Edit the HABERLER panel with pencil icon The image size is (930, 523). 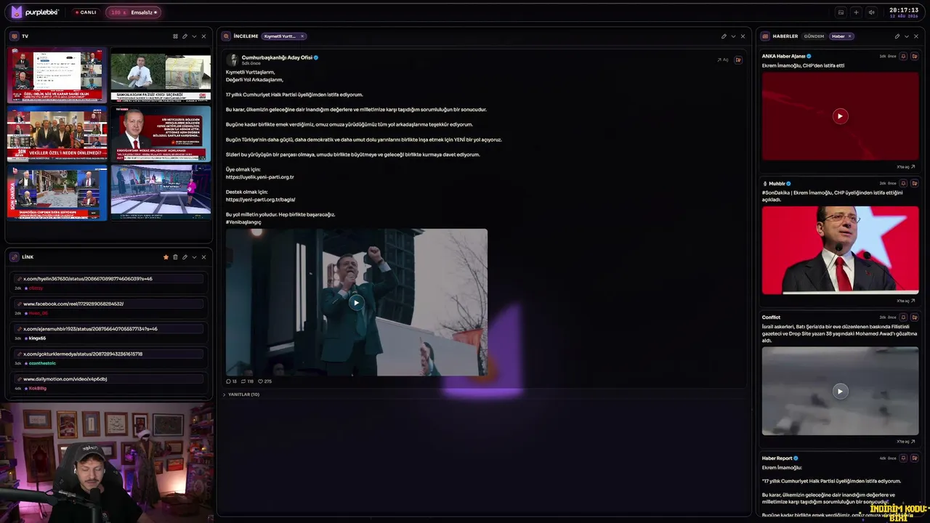pyautogui.click(x=897, y=36)
